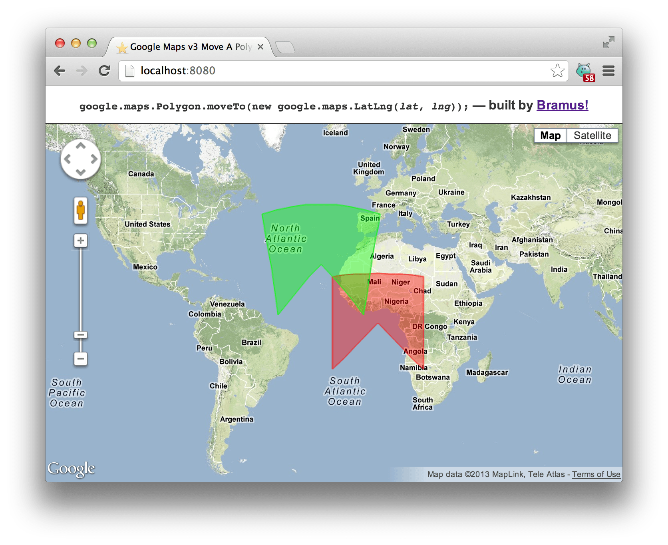
Task: Open the Chrome hamburger menu
Action: click(x=608, y=71)
